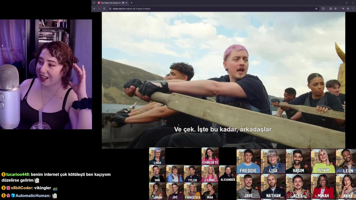Select the Charlotte contestant portrait

click(210, 156)
